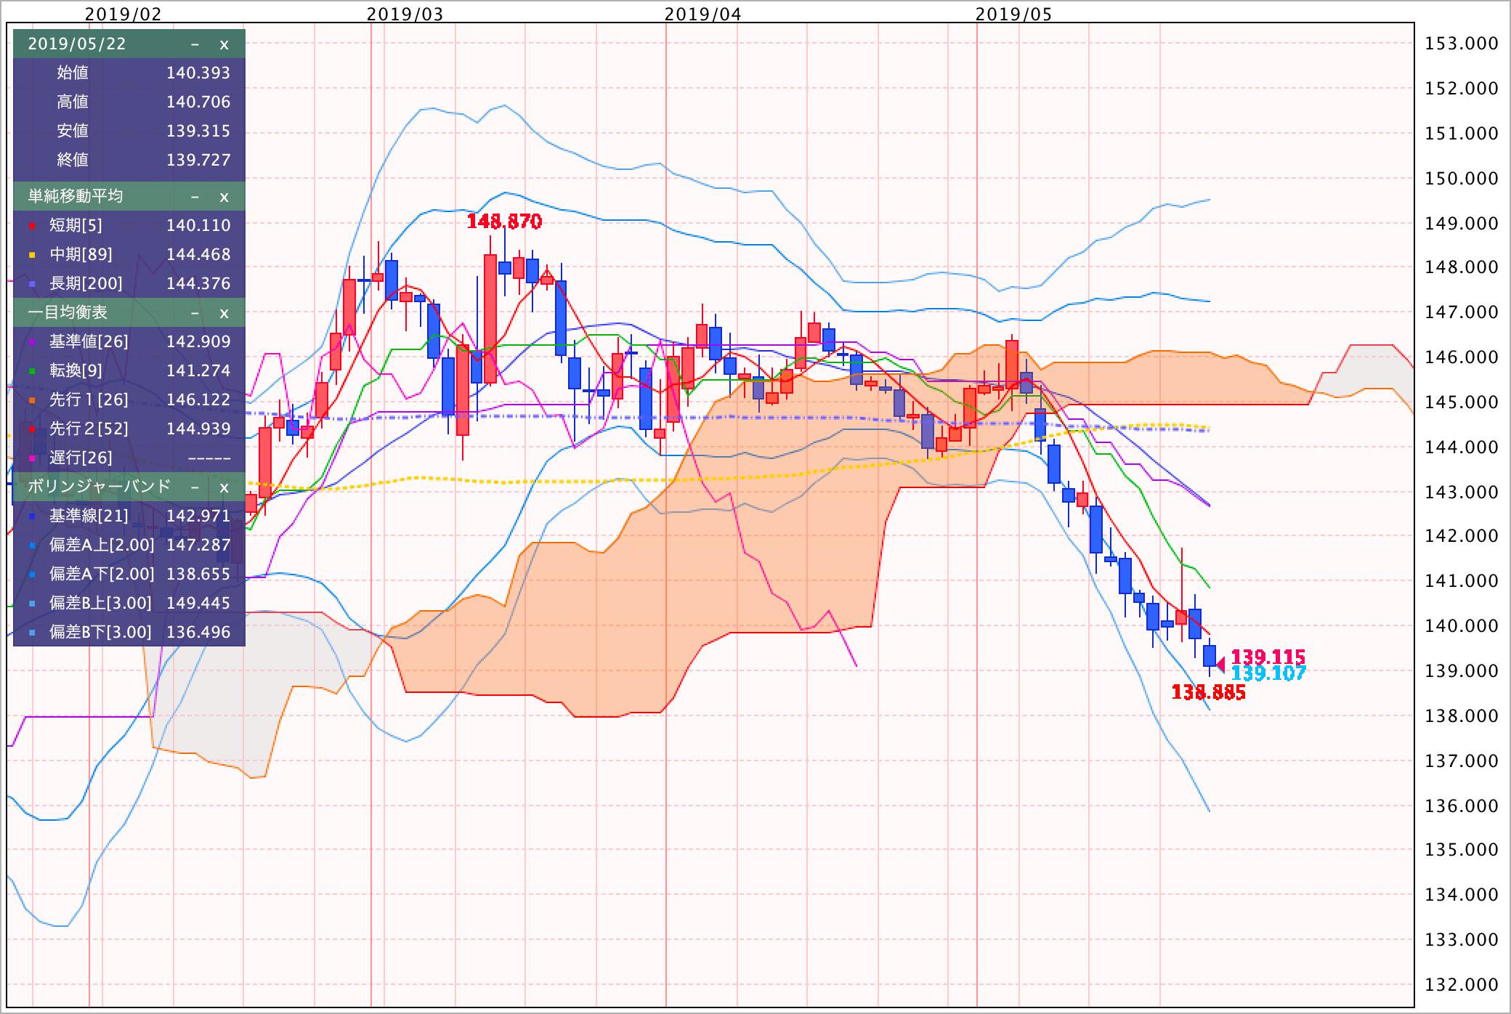Click the blue 基準線[21] color marker
The width and height of the screenshot is (1511, 1014).
coord(31,517)
